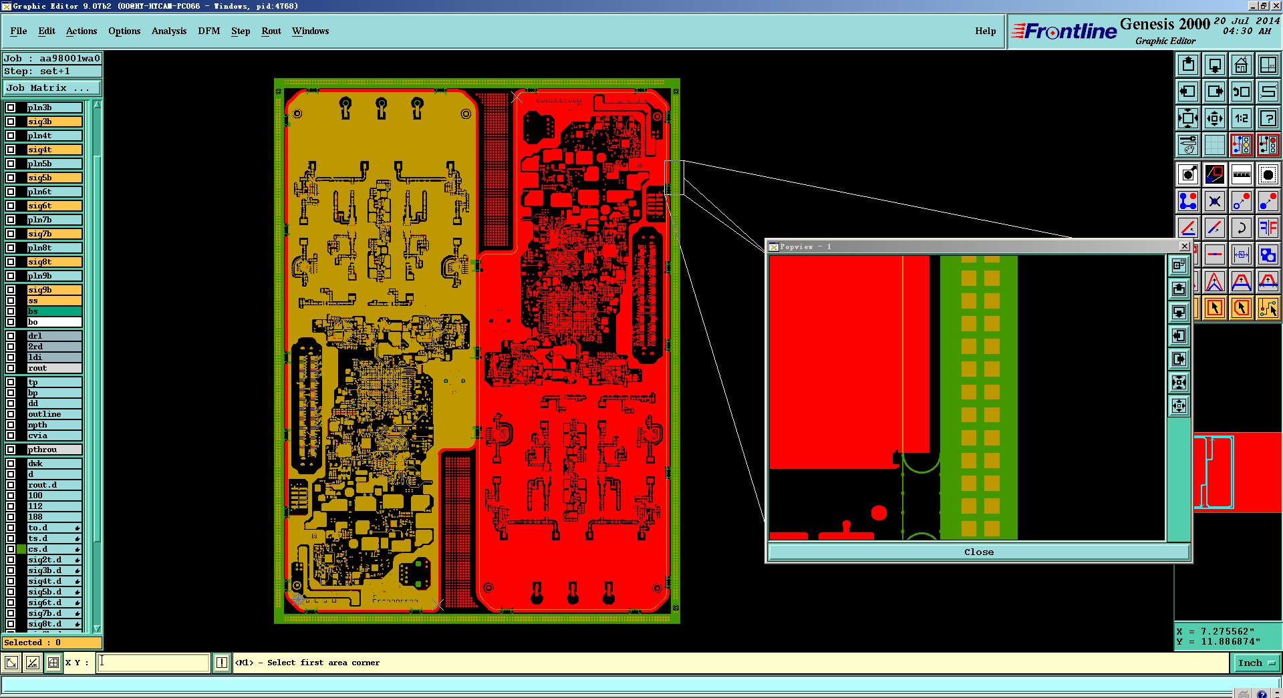Click the pan down icon in main toolbar
Screen dimensions: 1283x698
(1215, 65)
